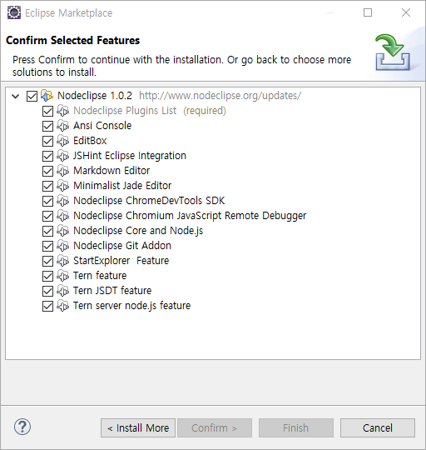This screenshot has width=426, height=450.
Task: Click the icon beside Nodeclipse Git Addon
Action: click(x=62, y=246)
